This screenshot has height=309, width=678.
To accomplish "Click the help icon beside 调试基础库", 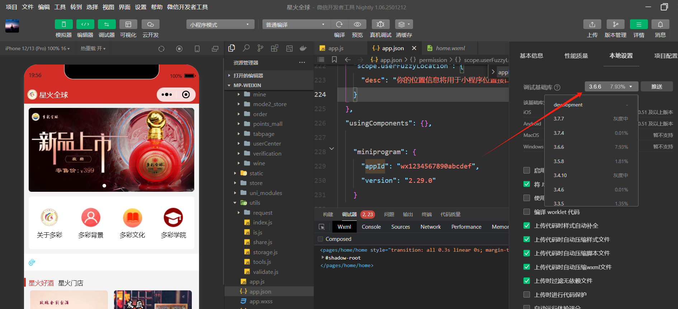I will point(557,87).
